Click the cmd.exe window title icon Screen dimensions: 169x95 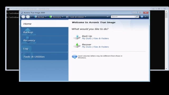coord(8,9)
